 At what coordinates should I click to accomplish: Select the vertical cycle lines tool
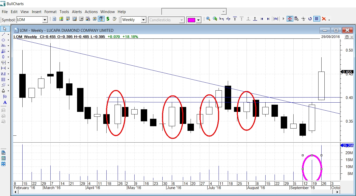4,80
